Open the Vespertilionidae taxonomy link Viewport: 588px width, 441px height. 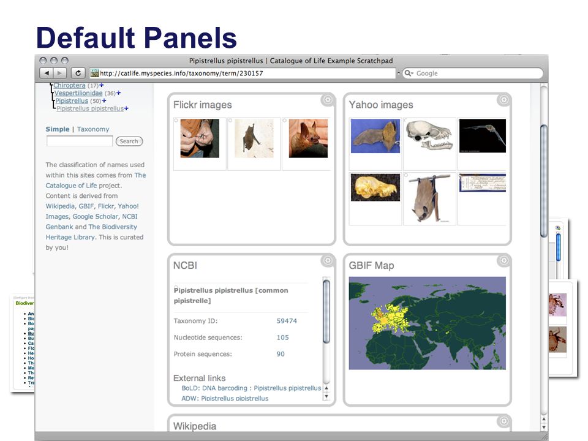[78, 93]
